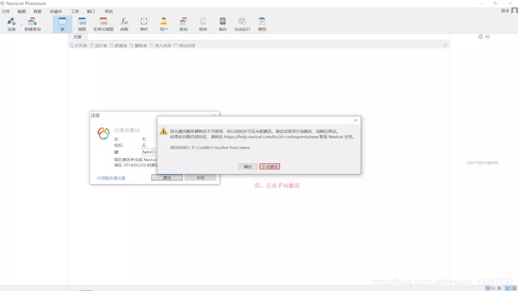Click the user avatar icon
Screen dimensions: 518x291
point(514,11)
